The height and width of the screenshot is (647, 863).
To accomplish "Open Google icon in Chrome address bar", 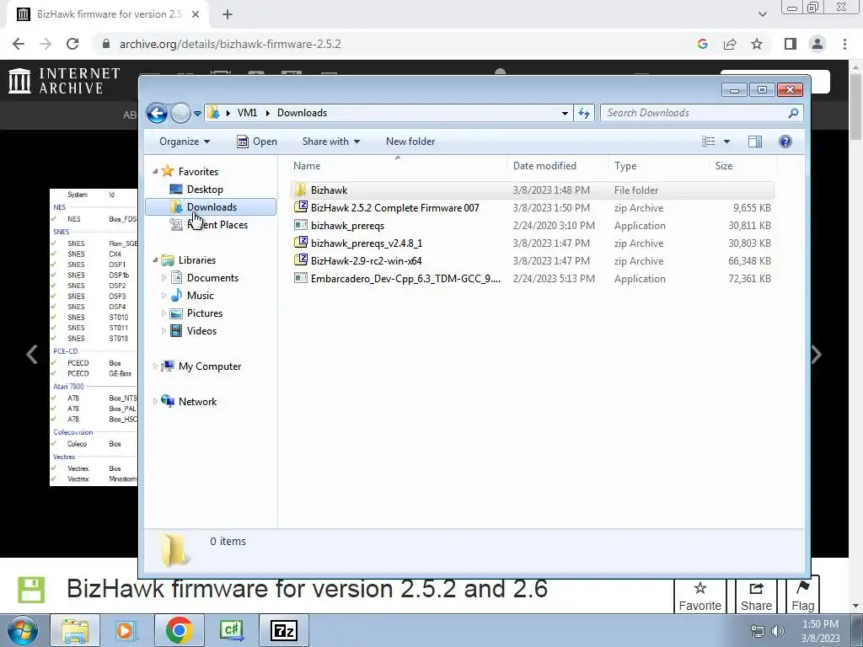I will 702,44.
